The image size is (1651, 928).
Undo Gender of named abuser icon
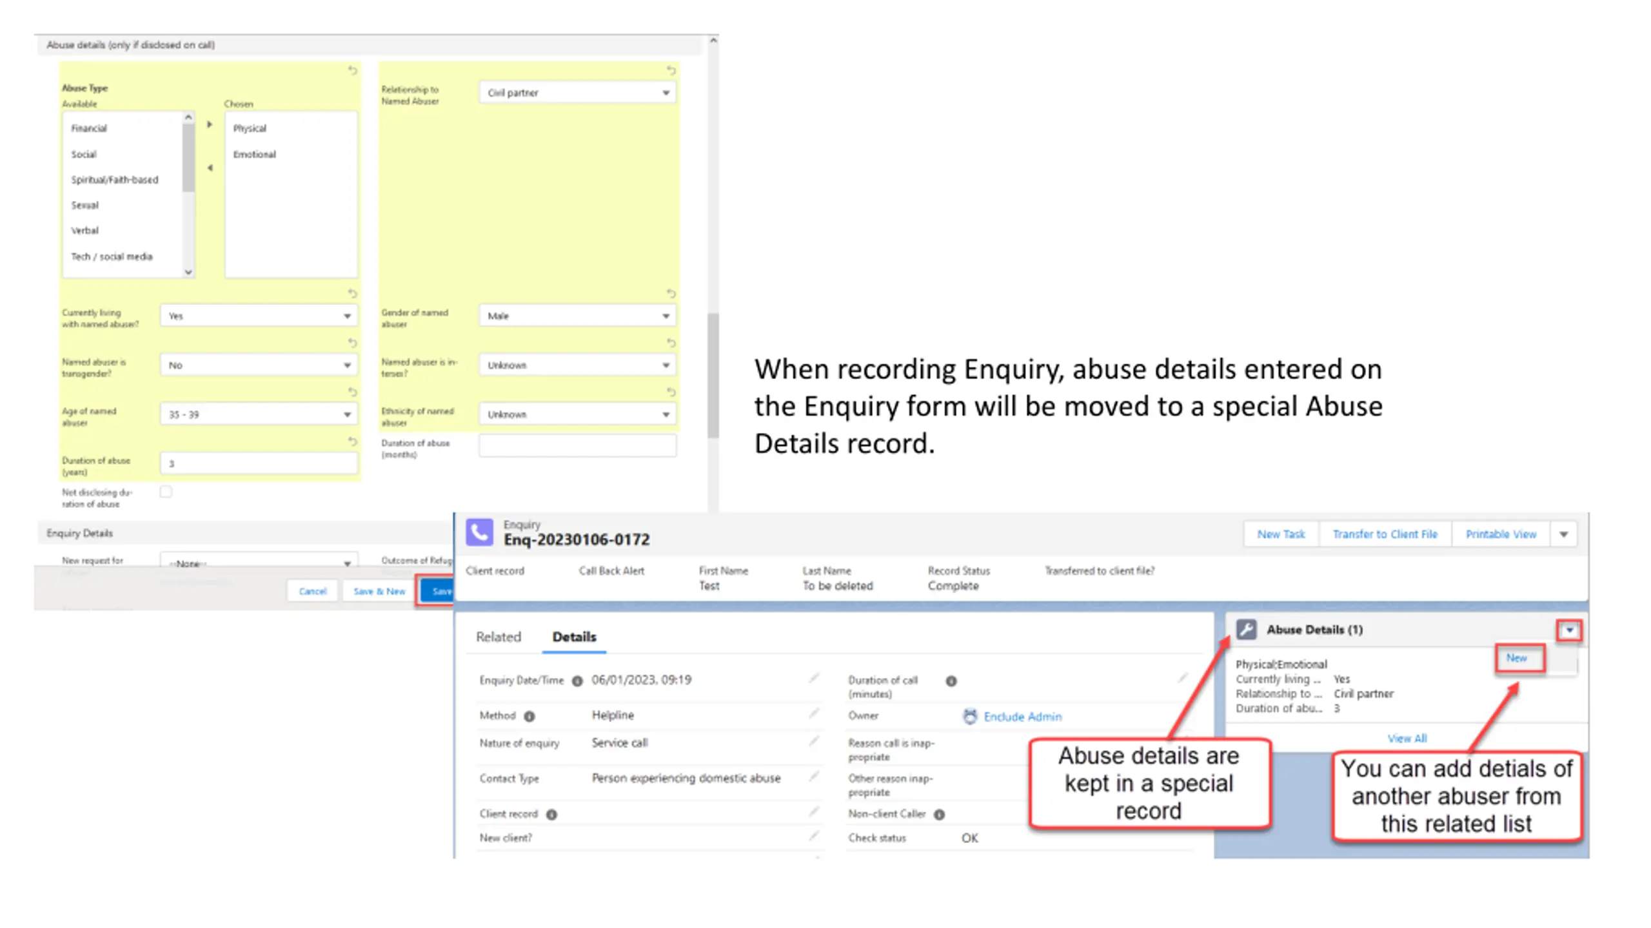pyautogui.click(x=671, y=293)
